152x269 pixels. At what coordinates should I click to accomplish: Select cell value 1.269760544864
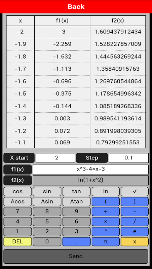point(118,81)
